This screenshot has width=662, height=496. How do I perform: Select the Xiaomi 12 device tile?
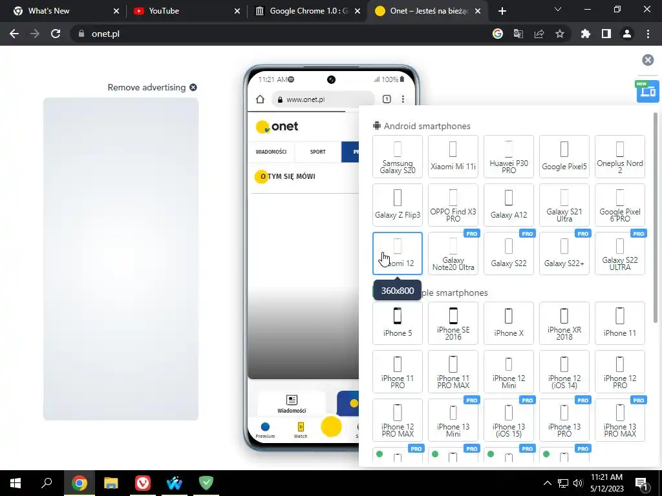(398, 253)
